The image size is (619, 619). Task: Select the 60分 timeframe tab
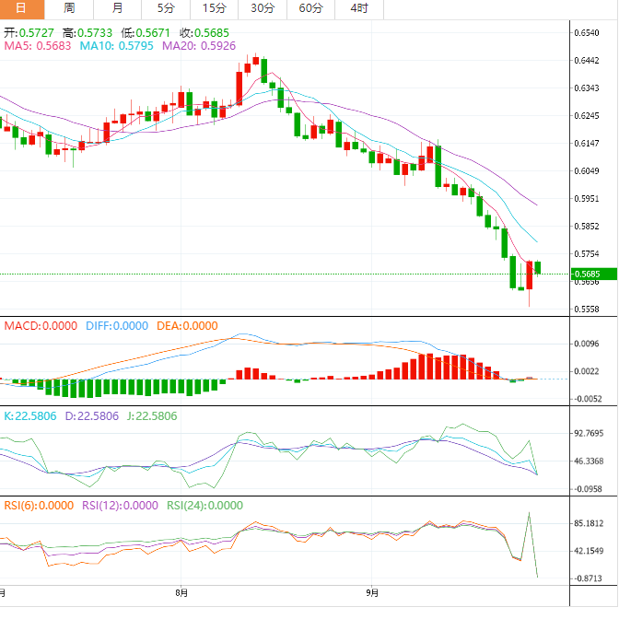311,8
